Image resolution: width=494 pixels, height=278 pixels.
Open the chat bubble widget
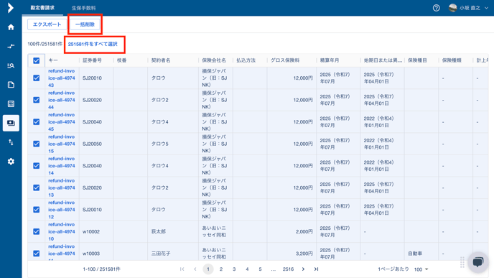coord(478,261)
